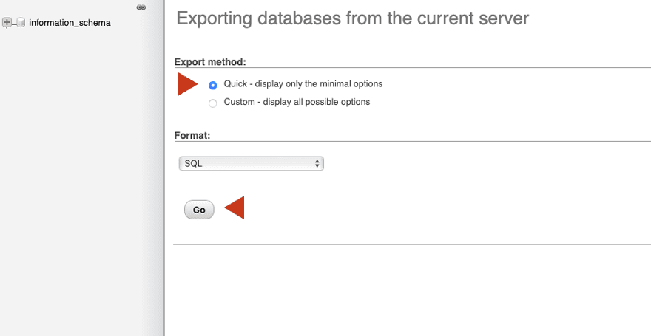Click the 'Format:' section heading
651x336 pixels.
point(192,136)
